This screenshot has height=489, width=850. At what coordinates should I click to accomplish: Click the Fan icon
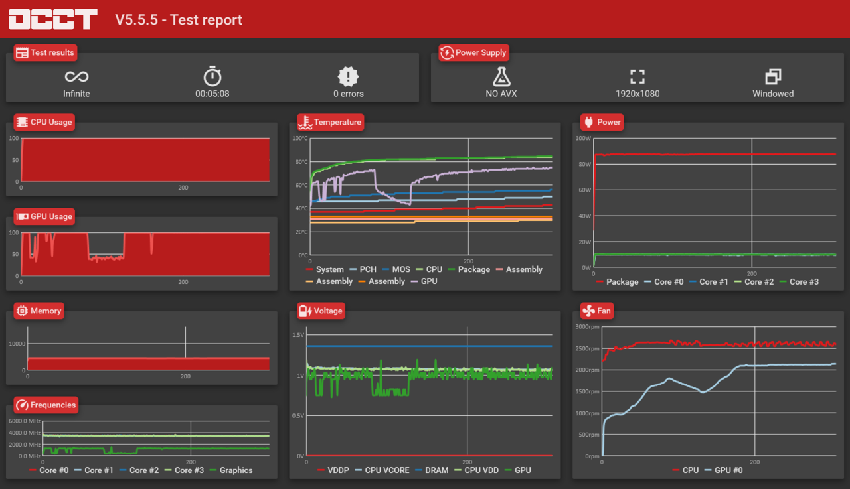click(588, 311)
